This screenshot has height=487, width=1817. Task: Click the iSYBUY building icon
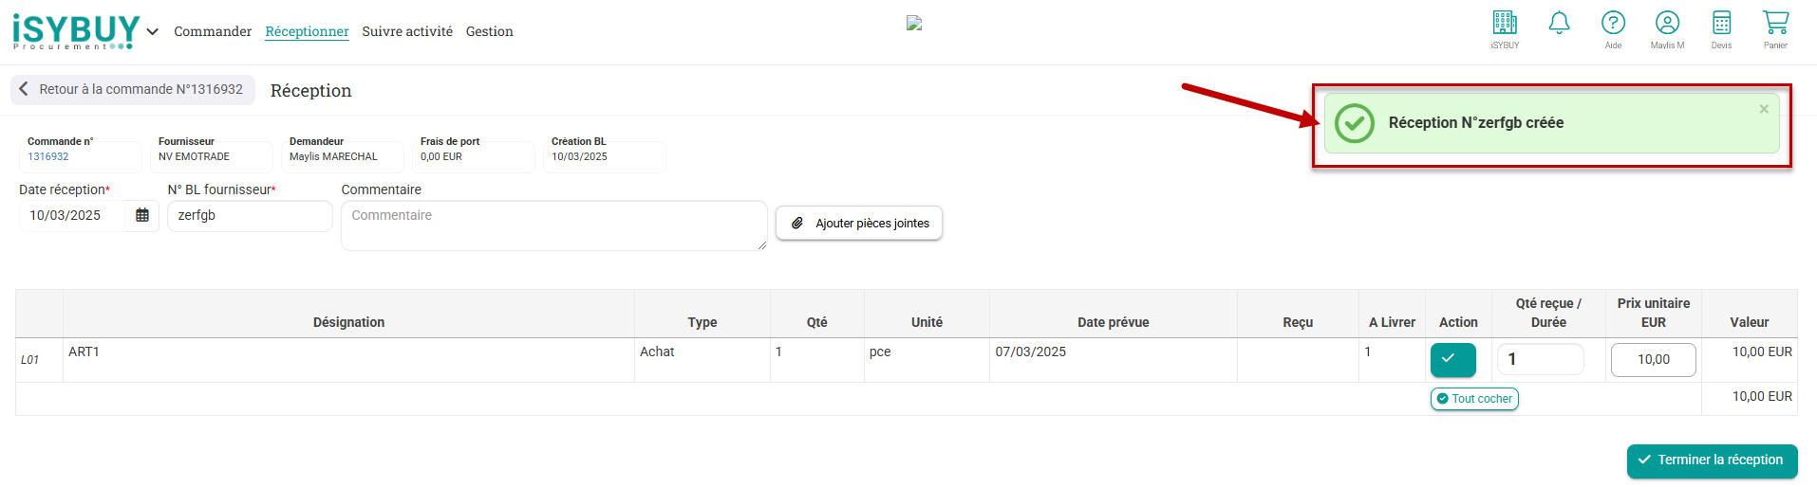[x=1505, y=23]
